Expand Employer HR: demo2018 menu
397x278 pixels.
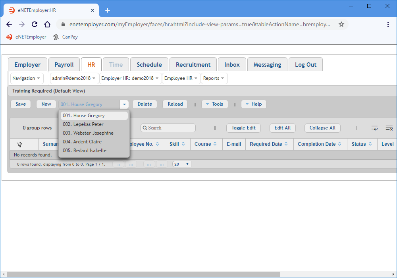point(130,78)
